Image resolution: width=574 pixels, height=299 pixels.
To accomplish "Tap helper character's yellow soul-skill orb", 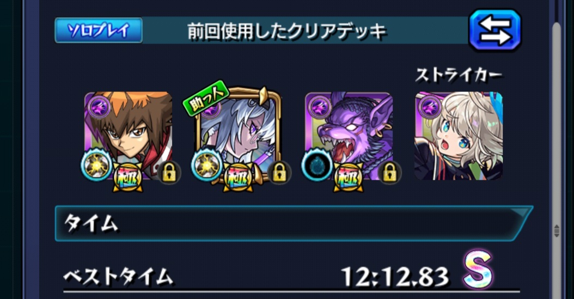I will 206,166.
